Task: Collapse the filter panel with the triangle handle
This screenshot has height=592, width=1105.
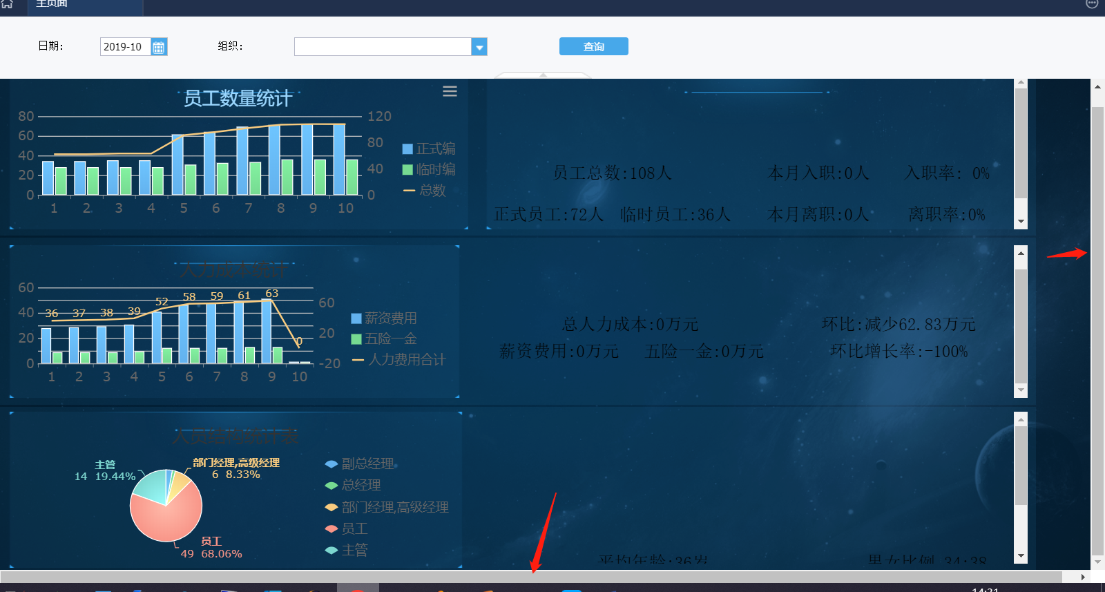Action: click(x=544, y=75)
